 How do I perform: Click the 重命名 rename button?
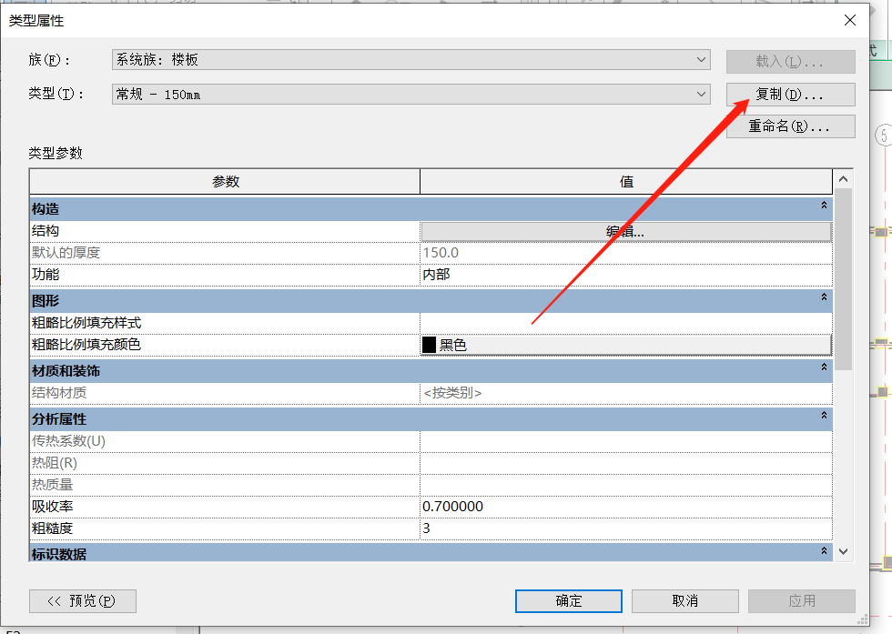[x=790, y=126]
